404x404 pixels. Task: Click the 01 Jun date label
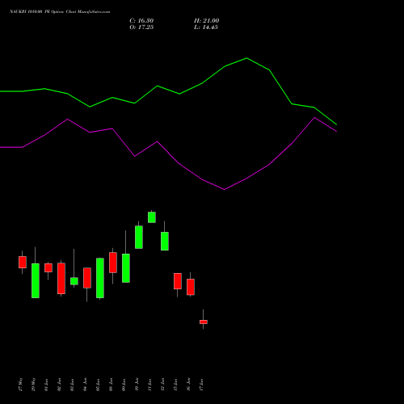pyautogui.click(x=47, y=385)
